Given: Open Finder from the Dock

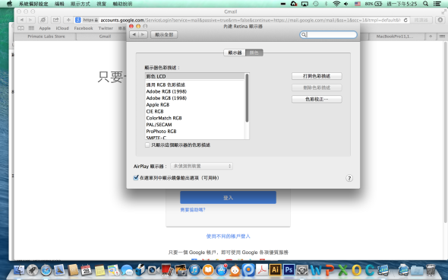Looking at the screenshot, I should [x=19, y=270].
